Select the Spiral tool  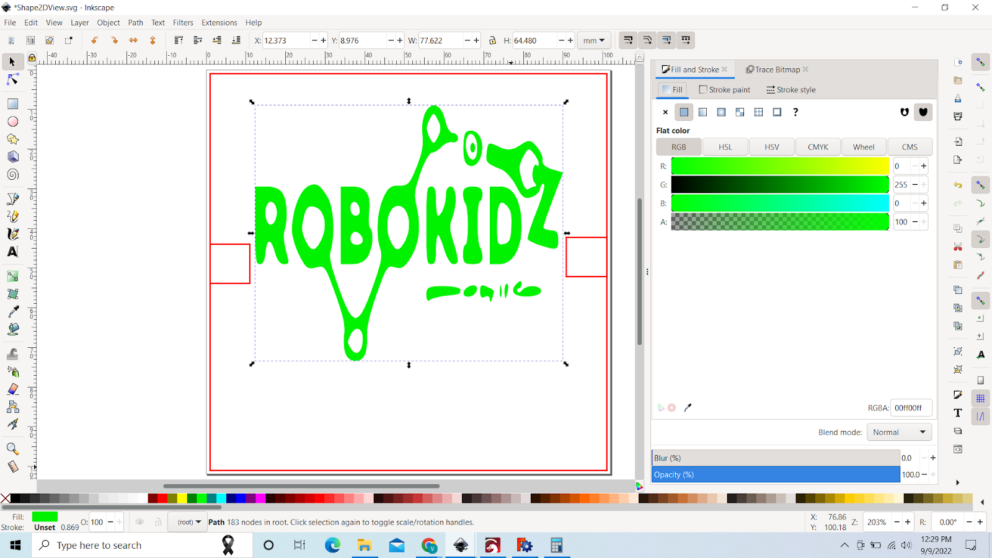pos(12,175)
